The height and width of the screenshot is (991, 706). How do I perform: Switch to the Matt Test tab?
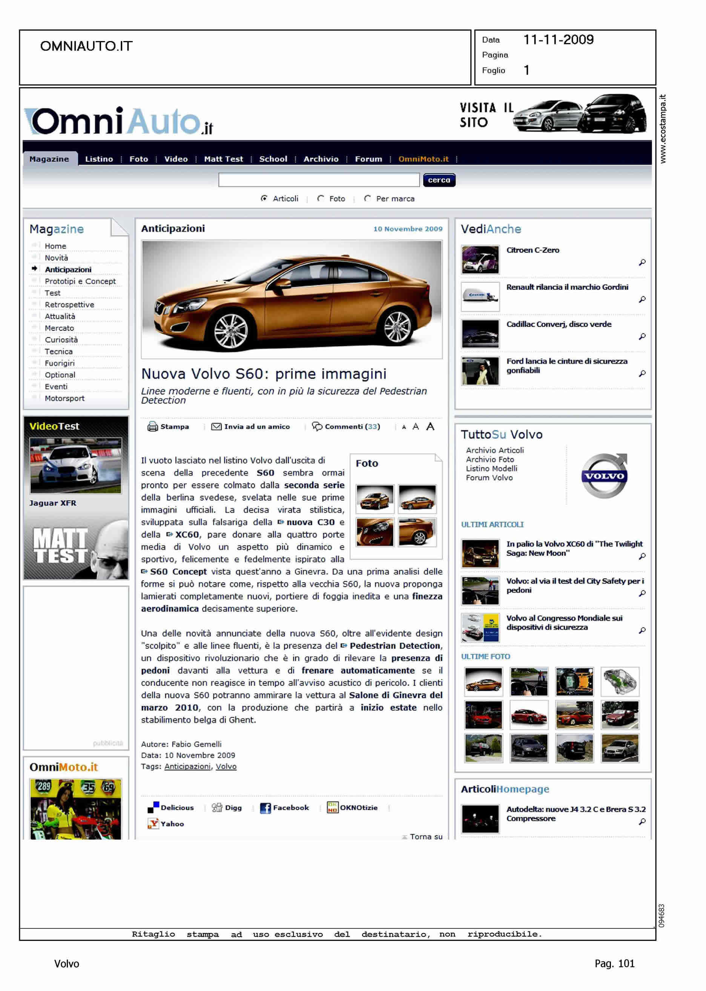tap(223, 159)
